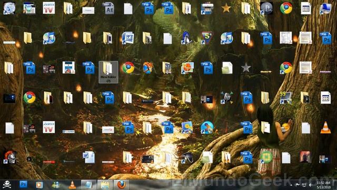Open the VLC cone icon on the desktop
The image size is (337, 190).
click(325, 128)
